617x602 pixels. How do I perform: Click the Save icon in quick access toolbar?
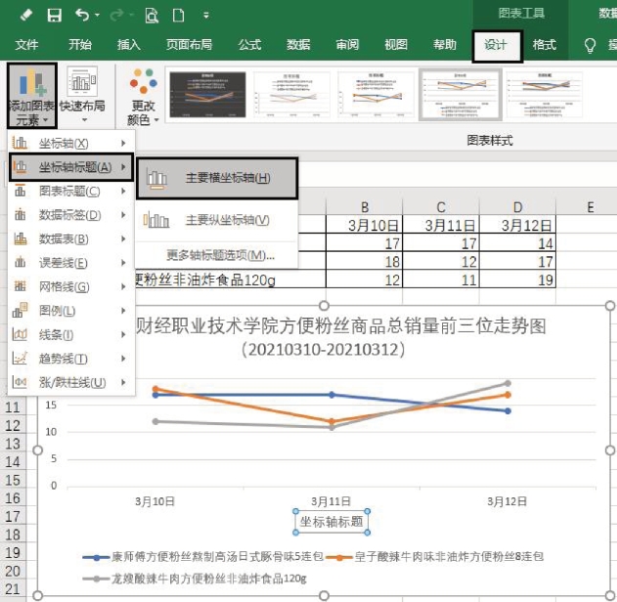pos(55,15)
